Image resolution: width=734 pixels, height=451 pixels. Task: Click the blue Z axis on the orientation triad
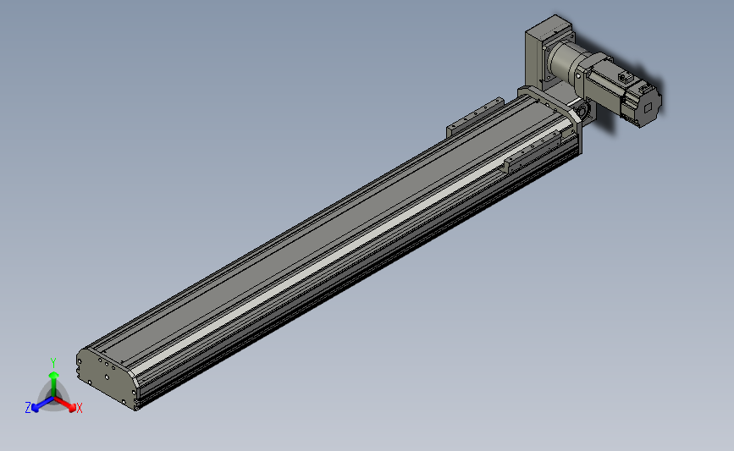click(x=42, y=404)
